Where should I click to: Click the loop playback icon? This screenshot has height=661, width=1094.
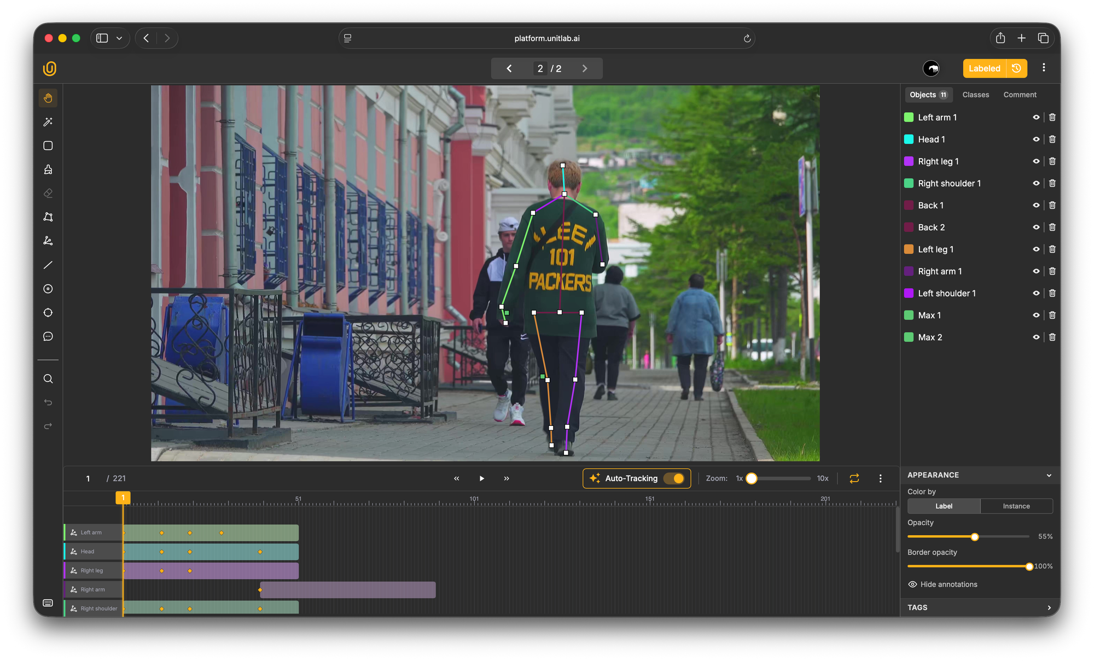pos(854,478)
